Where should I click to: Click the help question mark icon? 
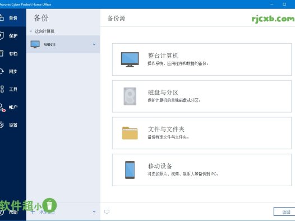tap(2, 212)
